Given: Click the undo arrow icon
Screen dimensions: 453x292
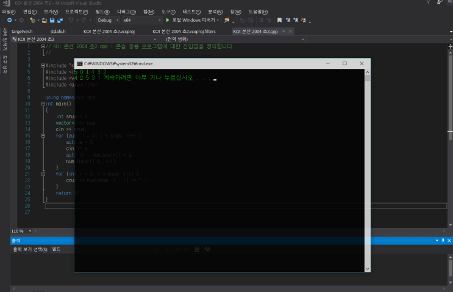Looking at the screenshot, I should pos(71,20).
